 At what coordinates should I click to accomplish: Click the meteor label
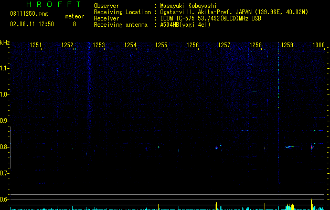click(74, 16)
